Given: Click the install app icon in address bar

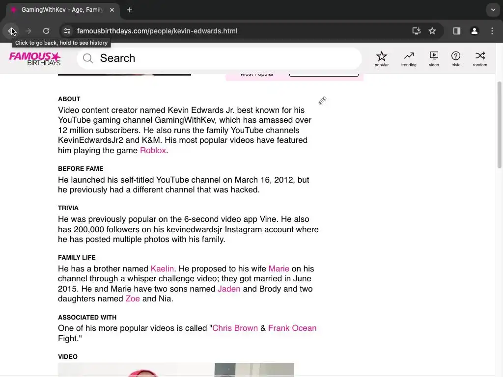Looking at the screenshot, I should (416, 31).
